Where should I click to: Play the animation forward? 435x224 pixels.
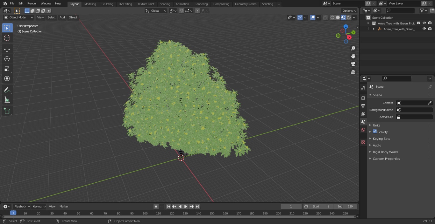186,207
